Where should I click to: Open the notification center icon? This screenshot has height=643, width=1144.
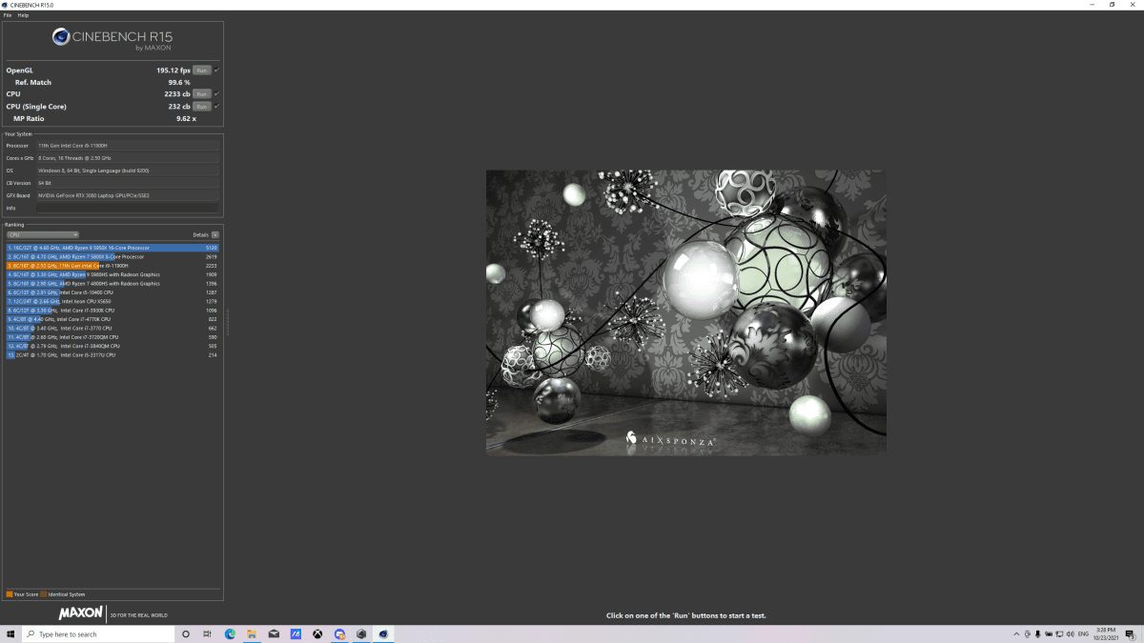[1131, 633]
